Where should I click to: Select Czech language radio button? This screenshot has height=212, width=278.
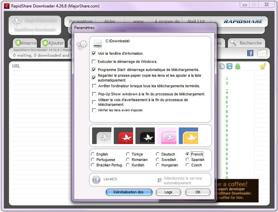click(x=188, y=165)
